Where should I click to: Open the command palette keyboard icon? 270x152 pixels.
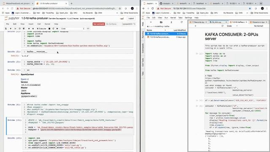tap(88, 29)
